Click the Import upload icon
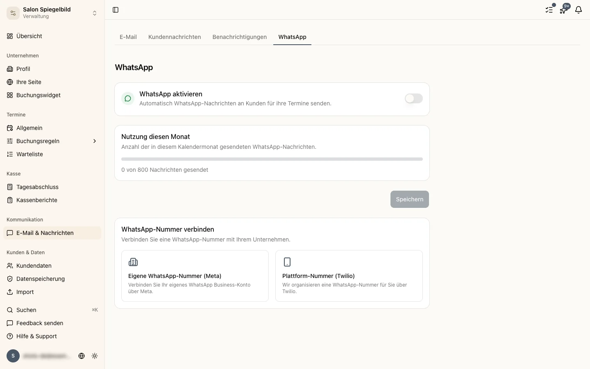This screenshot has width=590, height=369. click(10, 292)
